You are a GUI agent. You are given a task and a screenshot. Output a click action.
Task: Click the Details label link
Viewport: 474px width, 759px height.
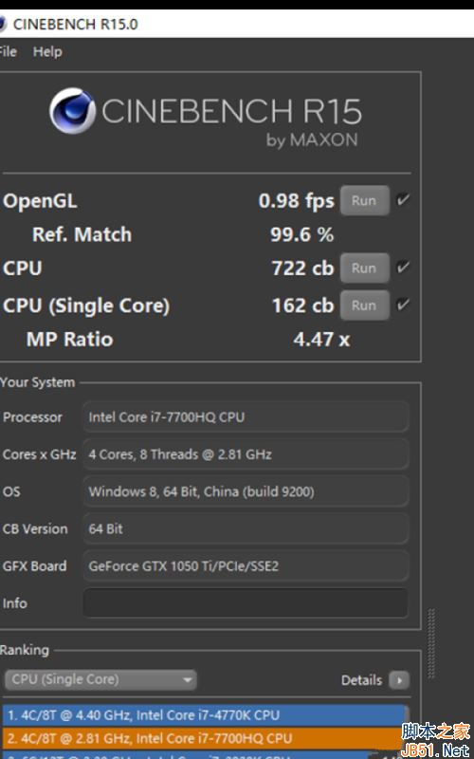click(x=361, y=680)
